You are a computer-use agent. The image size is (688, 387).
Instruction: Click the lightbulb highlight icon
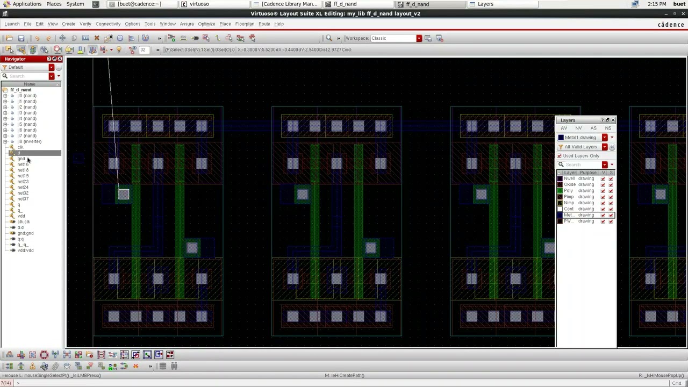click(119, 49)
